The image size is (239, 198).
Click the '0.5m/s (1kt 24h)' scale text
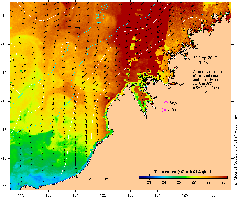(x=206, y=88)
